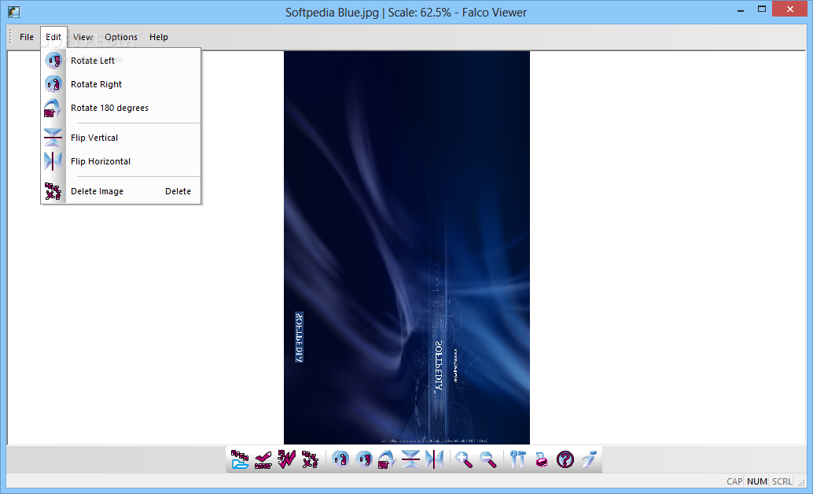Click the Rotate Left toolbar icon

tap(364, 459)
